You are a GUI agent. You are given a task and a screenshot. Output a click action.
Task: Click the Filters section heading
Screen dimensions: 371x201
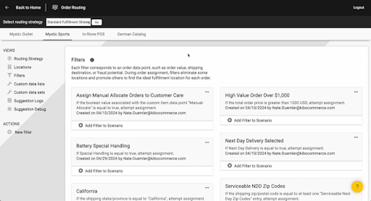[x=78, y=60]
